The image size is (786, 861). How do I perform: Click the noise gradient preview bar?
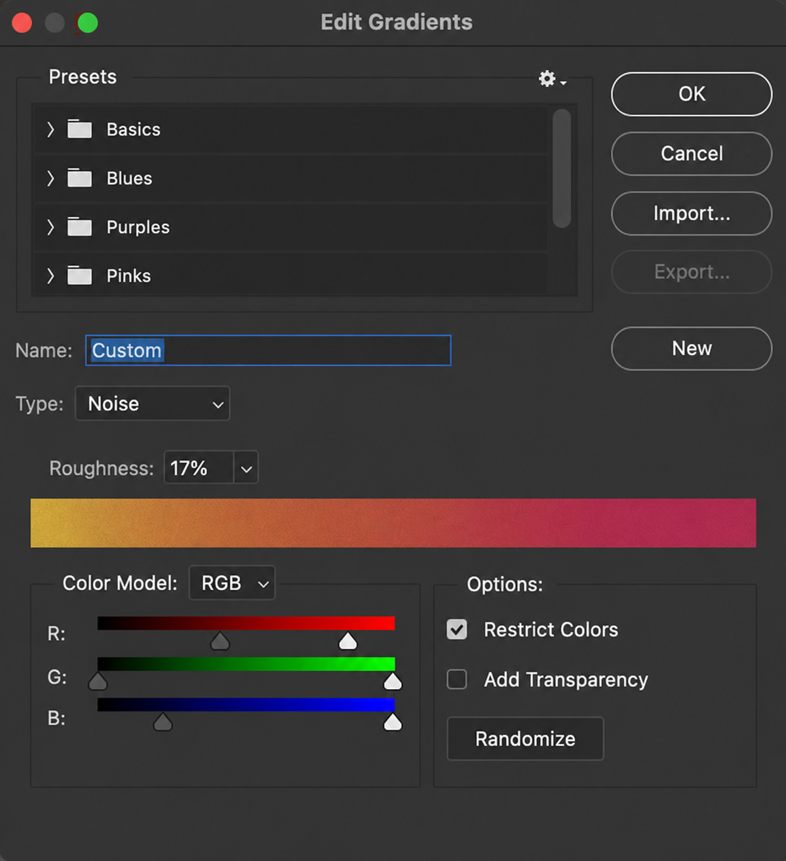393,523
